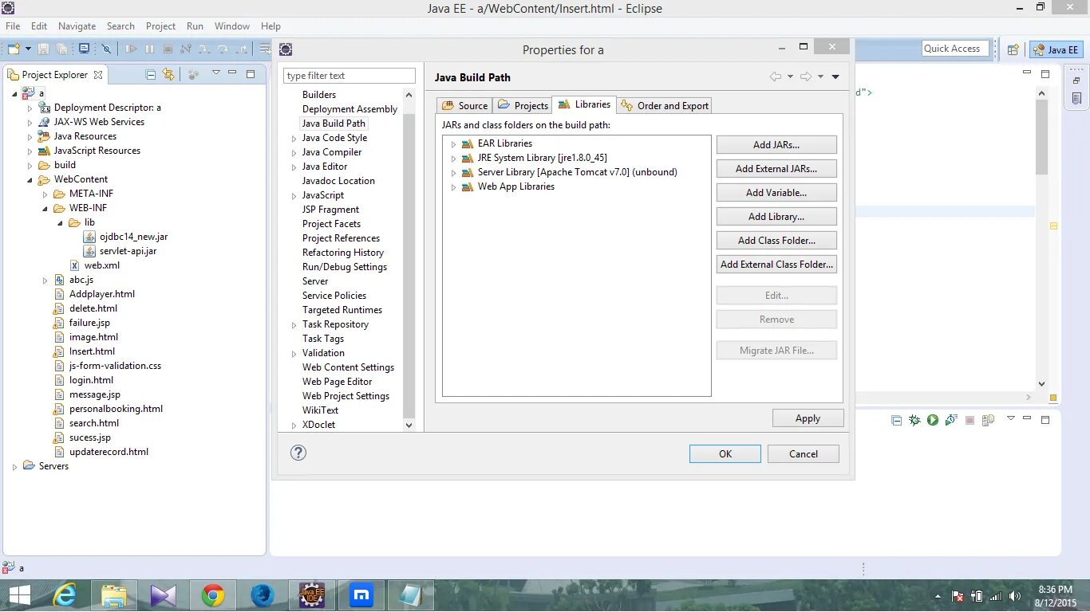Expand the Servers project node

[14, 467]
